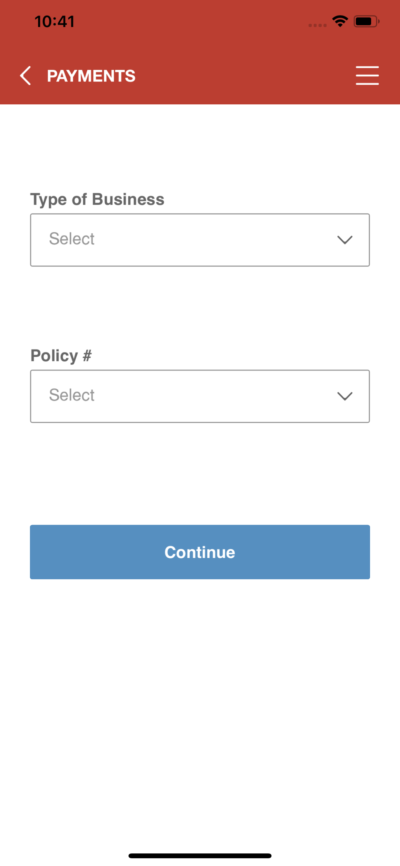Tap the cellular signal dots
This screenshot has height=866, width=400.
[x=317, y=25]
